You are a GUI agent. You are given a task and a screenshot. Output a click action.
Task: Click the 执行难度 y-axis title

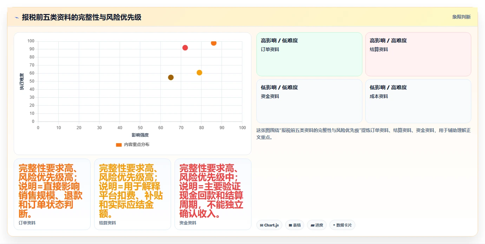tap(22, 82)
